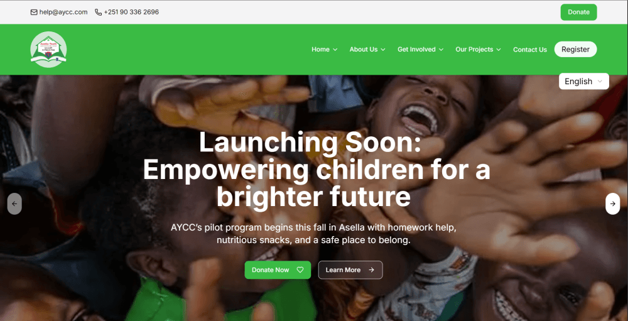
Task: Click the help@aycc.com email link
Action: (x=63, y=12)
